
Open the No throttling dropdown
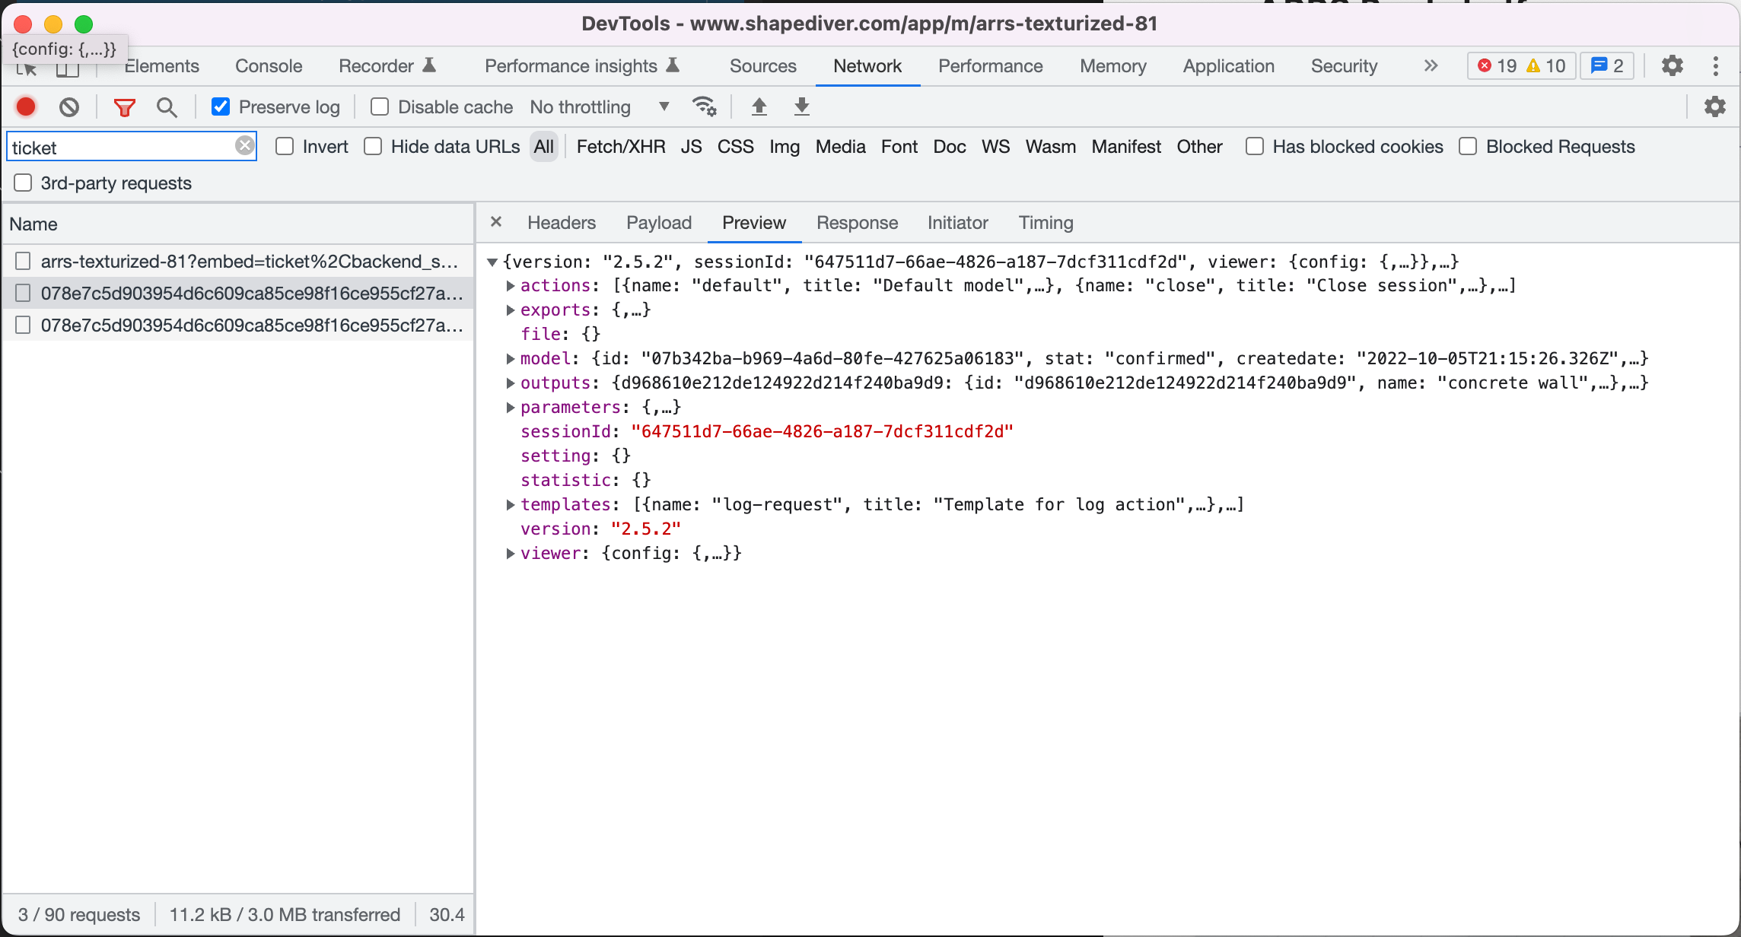pyautogui.click(x=600, y=106)
